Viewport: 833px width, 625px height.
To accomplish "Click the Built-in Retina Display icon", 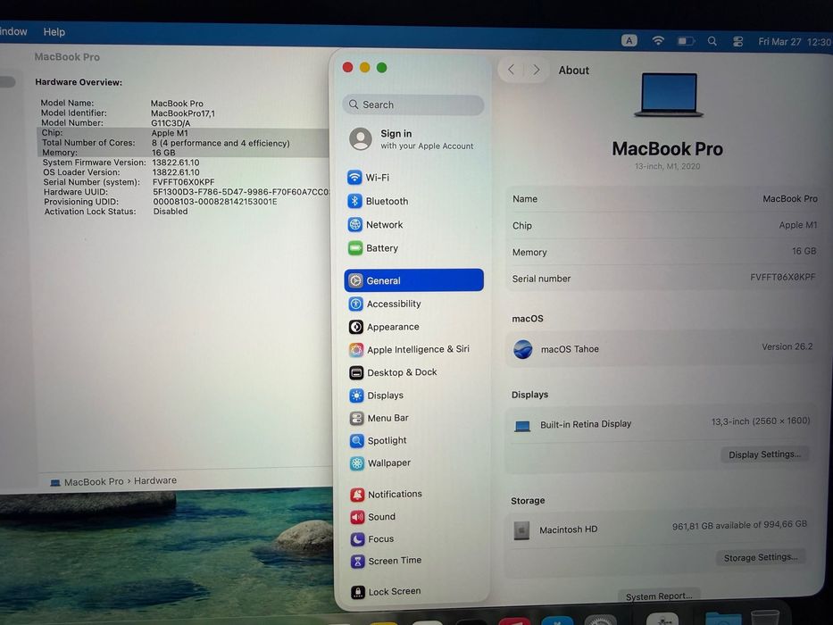I will pos(522,426).
